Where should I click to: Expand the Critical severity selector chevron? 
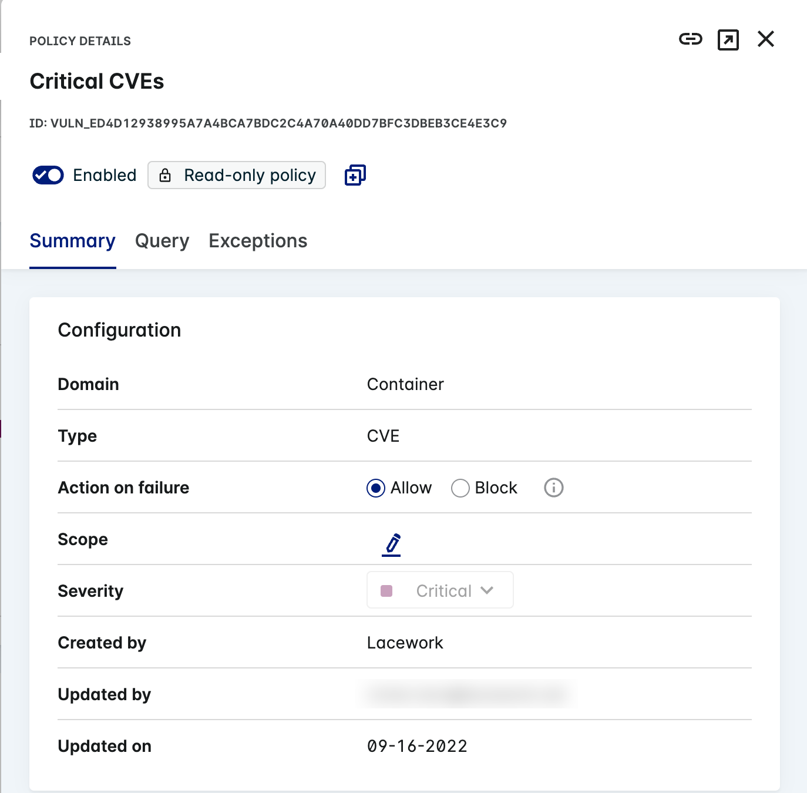(487, 590)
